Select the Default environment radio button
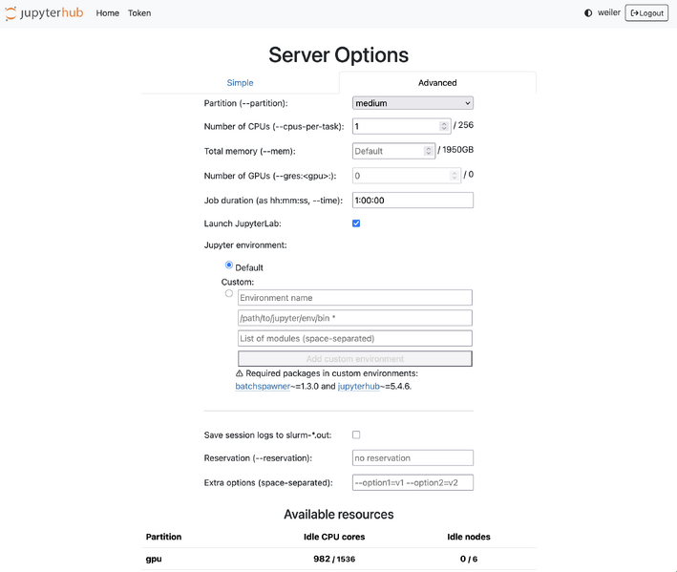Screen dimensions: 677x572 pyautogui.click(x=229, y=265)
